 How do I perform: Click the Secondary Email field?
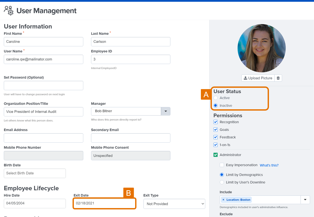click(131, 138)
